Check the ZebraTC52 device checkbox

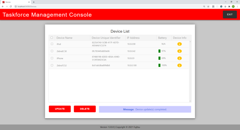[52, 65]
